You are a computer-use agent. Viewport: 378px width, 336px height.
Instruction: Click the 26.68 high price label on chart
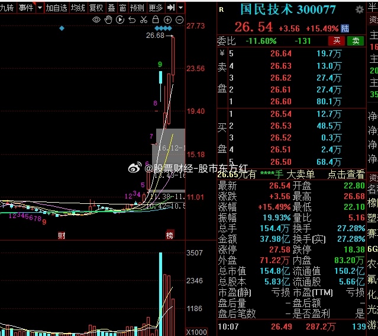click(155, 36)
